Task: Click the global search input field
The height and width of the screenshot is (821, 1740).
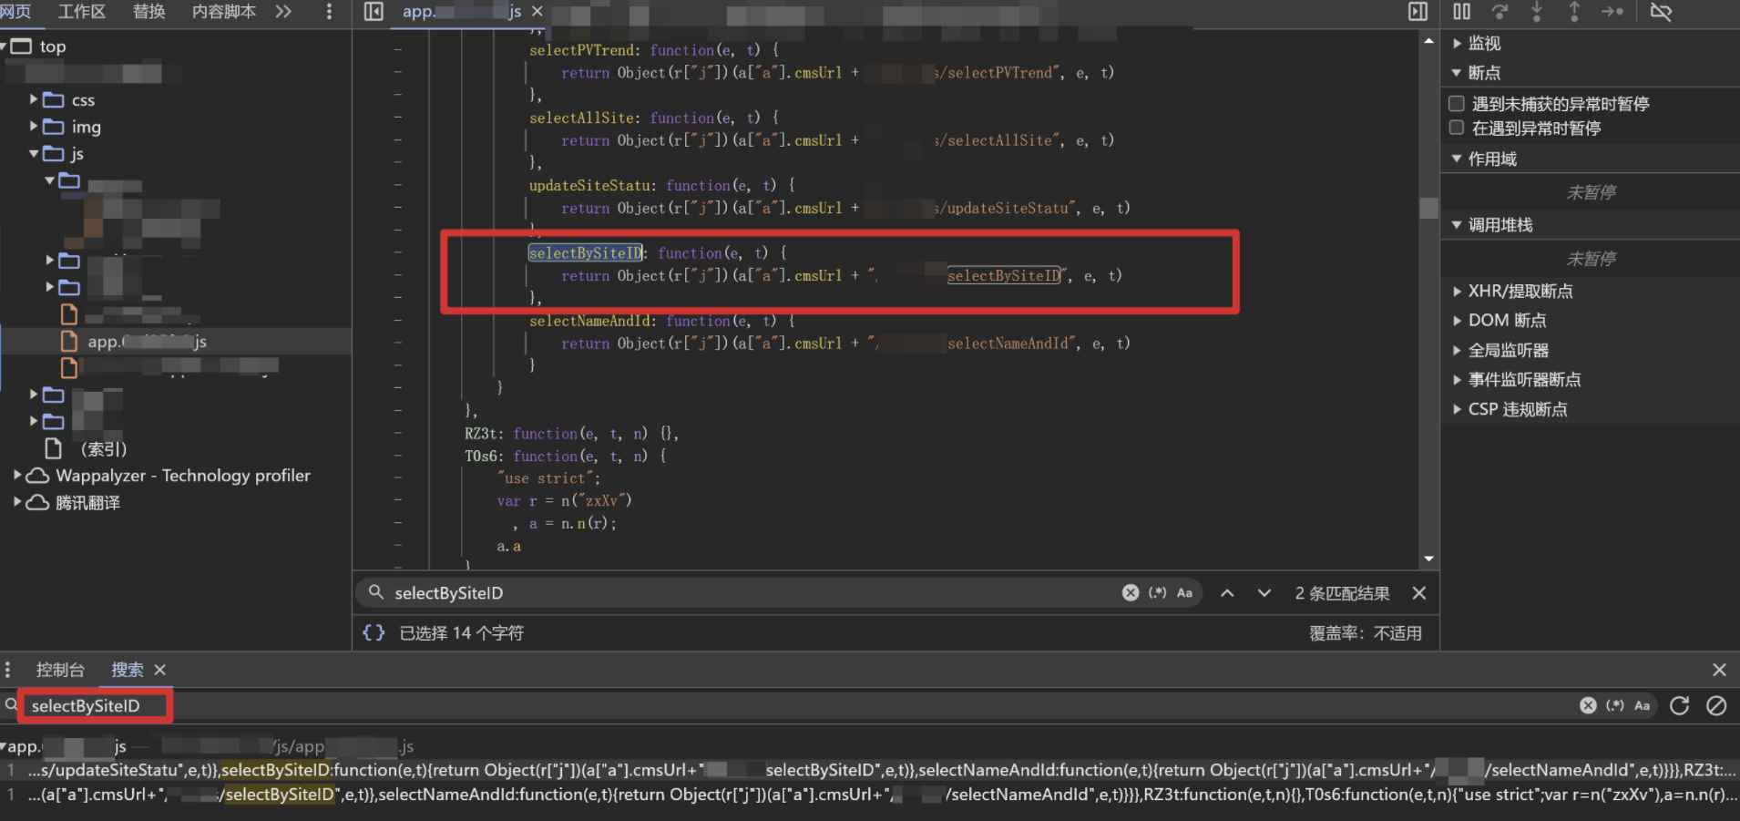Action: [802, 705]
